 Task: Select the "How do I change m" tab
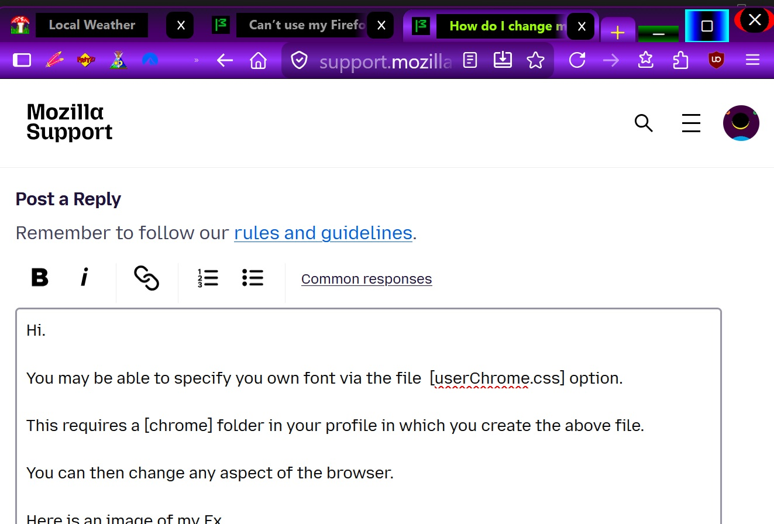coord(500,26)
